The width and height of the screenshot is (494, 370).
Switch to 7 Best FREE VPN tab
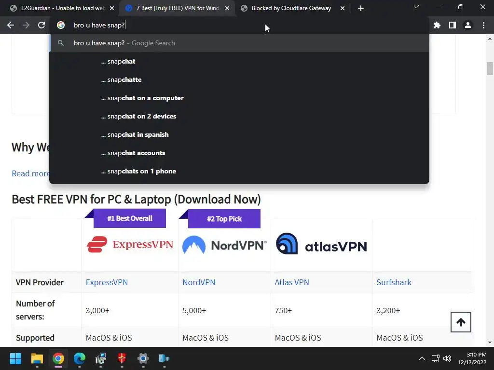(x=178, y=8)
